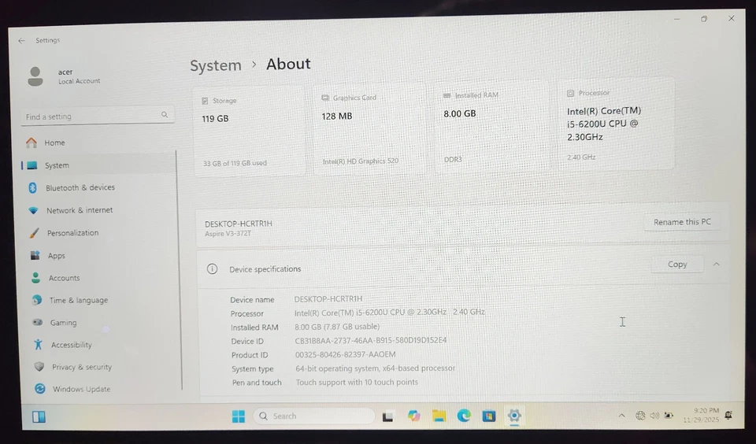Click the Windows Update refresh icon

tap(40, 389)
